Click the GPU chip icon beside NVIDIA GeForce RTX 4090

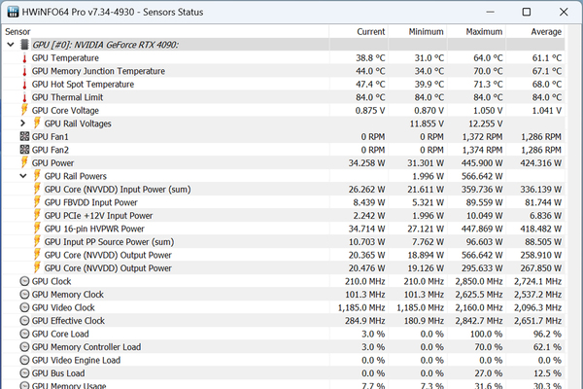pos(24,45)
